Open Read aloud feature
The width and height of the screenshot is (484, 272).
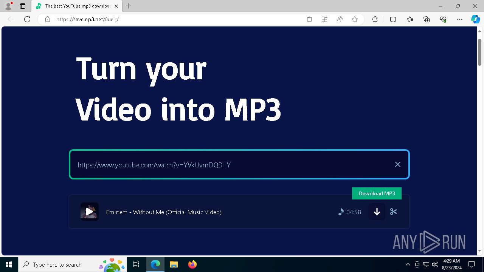click(340, 19)
